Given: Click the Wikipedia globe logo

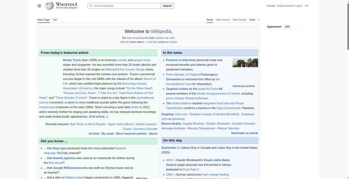Looking at the screenshot, I should [49, 6].
